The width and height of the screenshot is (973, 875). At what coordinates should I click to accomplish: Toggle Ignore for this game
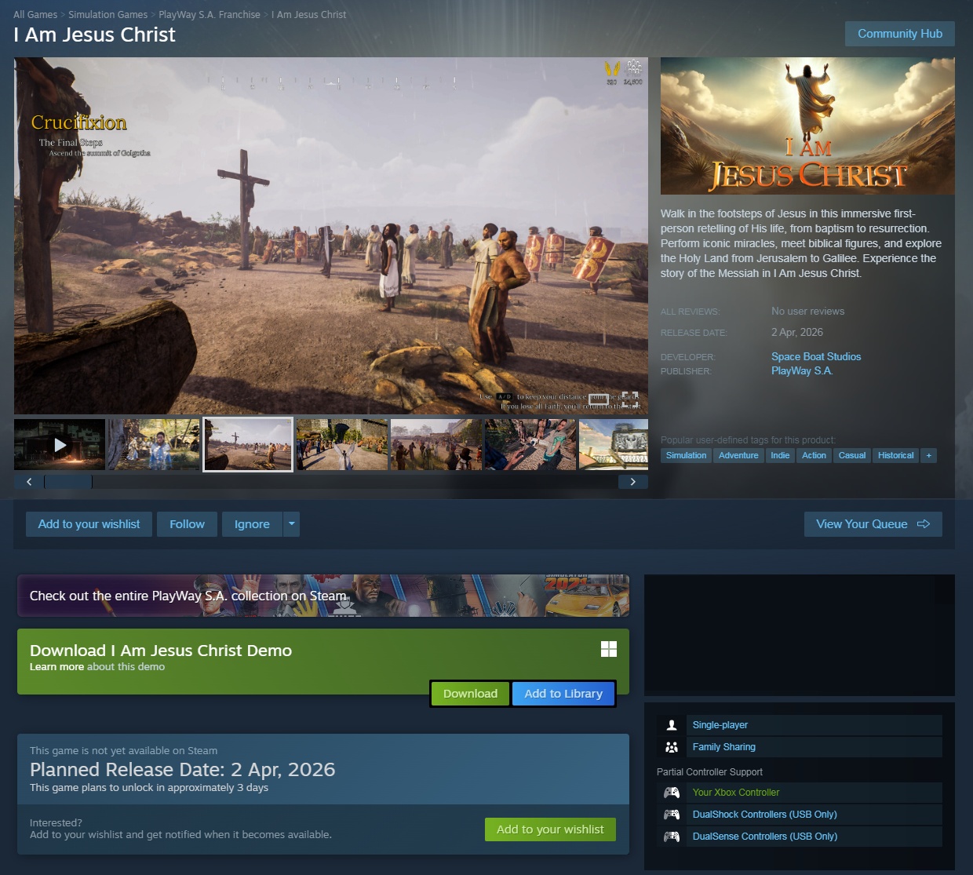click(x=252, y=524)
